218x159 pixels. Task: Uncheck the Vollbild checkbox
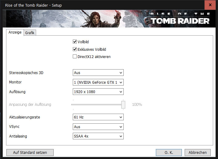coord(75,42)
